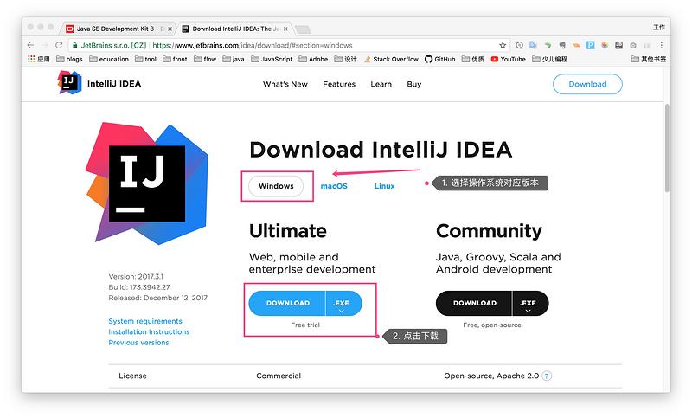The image size is (692, 418).
Task: Open the JavaScript bookmark folder
Action: [x=272, y=59]
